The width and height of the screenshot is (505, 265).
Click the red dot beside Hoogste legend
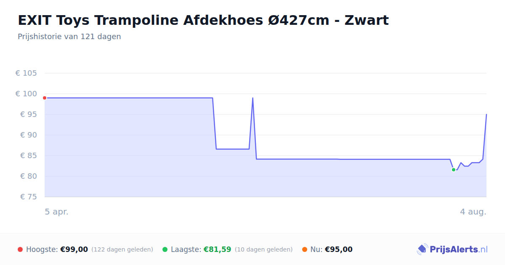pyautogui.click(x=20, y=249)
